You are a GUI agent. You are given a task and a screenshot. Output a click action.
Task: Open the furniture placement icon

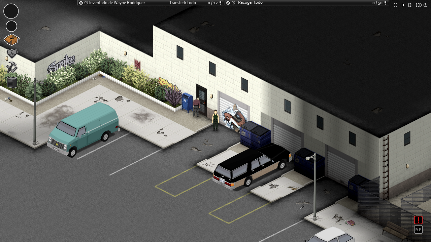12,82
